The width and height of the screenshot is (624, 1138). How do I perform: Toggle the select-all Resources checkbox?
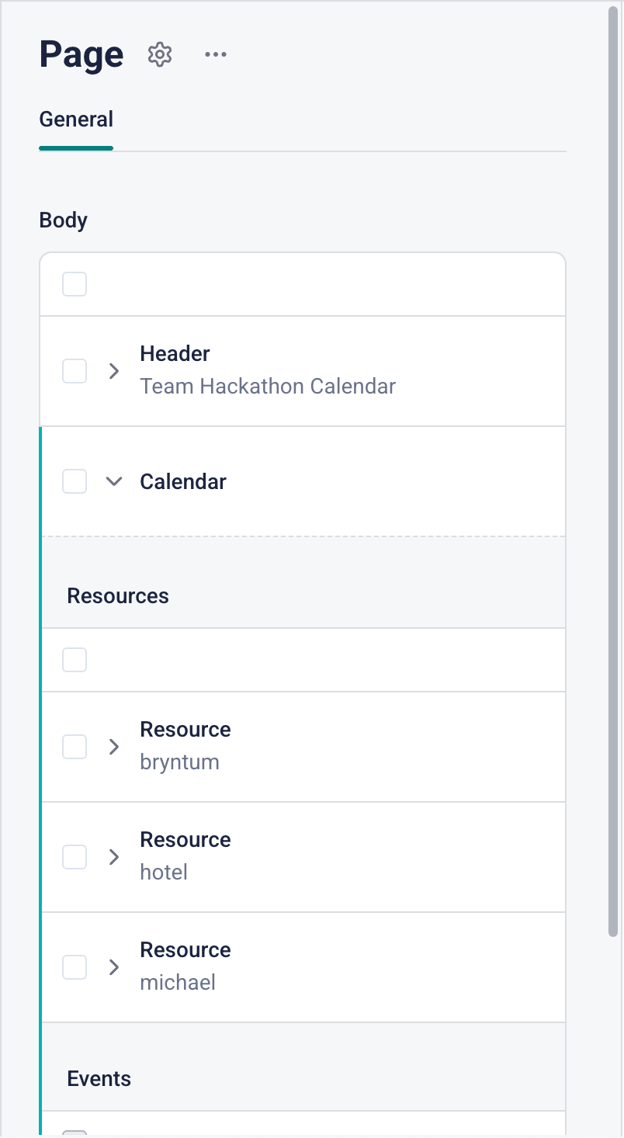coord(75,660)
